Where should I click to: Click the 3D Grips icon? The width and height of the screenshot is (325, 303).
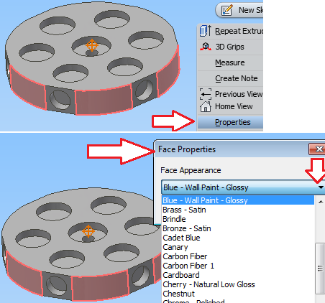pyautogui.click(x=206, y=47)
